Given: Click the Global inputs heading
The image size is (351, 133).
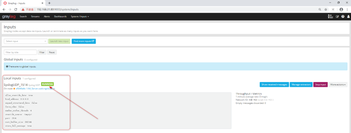Looking at the screenshot, I should 13,60.
